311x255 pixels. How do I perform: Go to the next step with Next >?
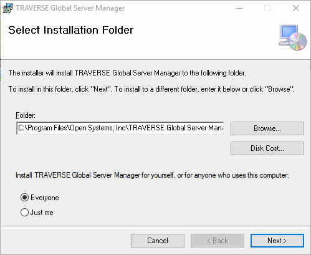(277, 241)
